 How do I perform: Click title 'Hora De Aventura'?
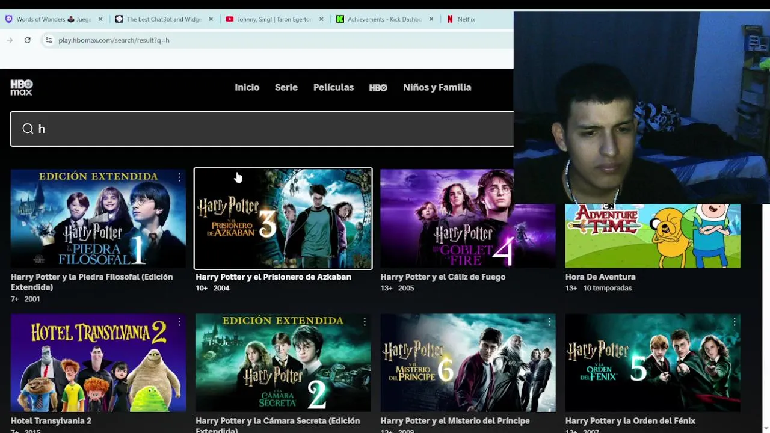click(x=600, y=277)
